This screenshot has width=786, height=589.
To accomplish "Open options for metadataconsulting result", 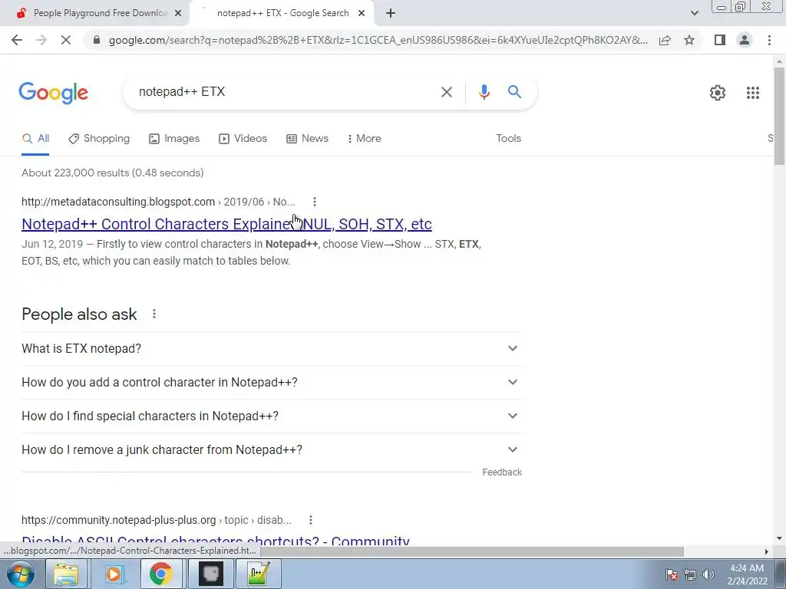I will (314, 202).
